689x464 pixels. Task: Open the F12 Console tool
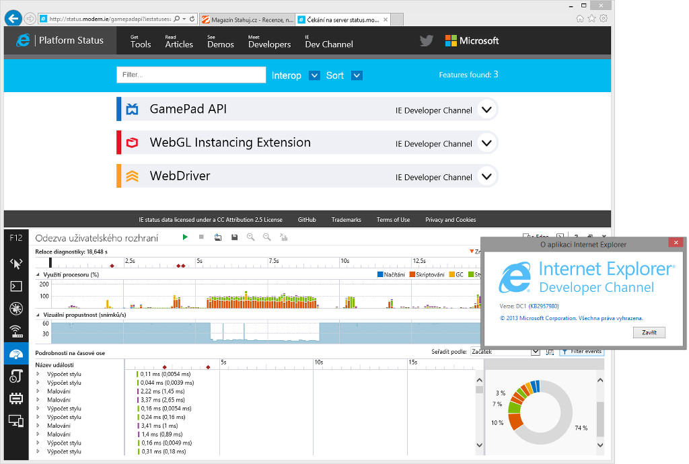[16, 286]
